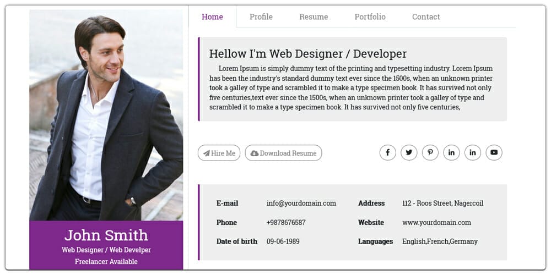The image size is (551, 275).
Task: Open the Facebook social icon
Action: [x=387, y=152]
